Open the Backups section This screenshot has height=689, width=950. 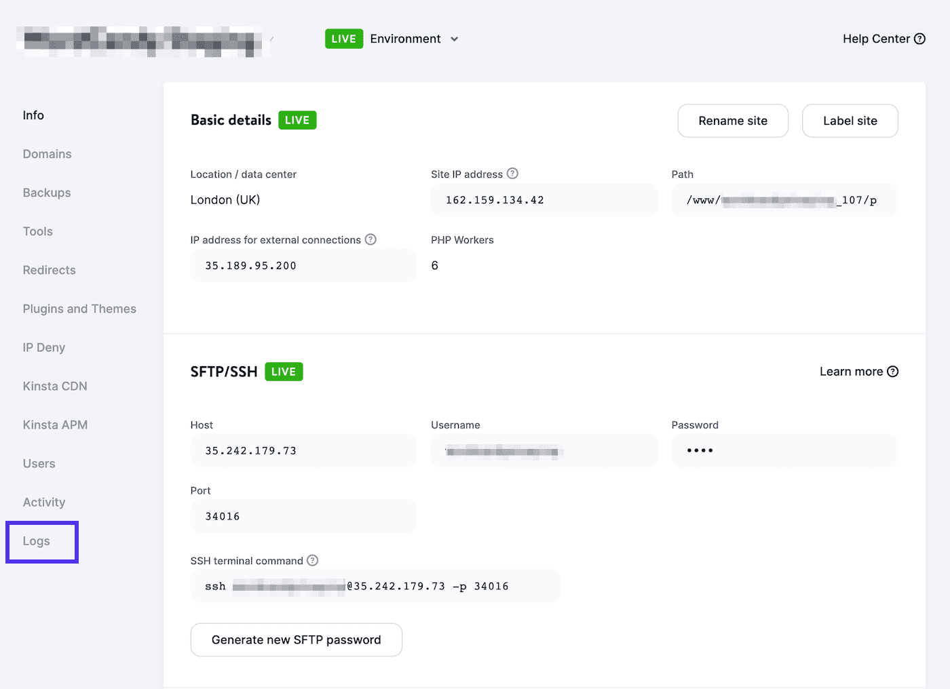point(46,193)
